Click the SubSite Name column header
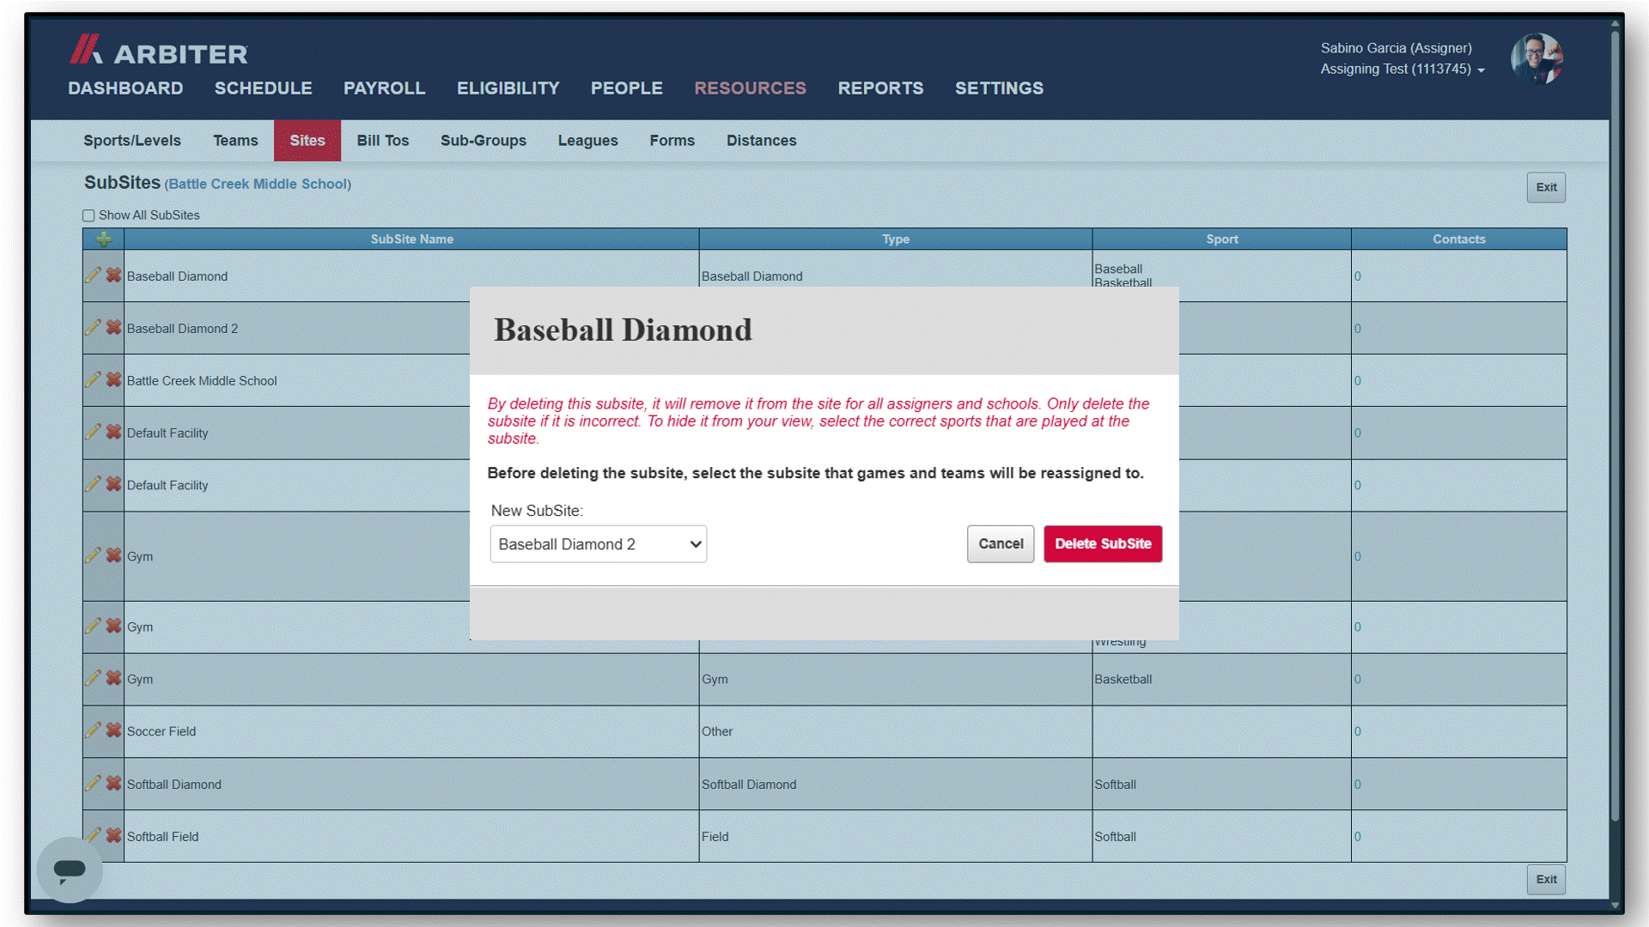The width and height of the screenshot is (1649, 927). tap(412, 239)
